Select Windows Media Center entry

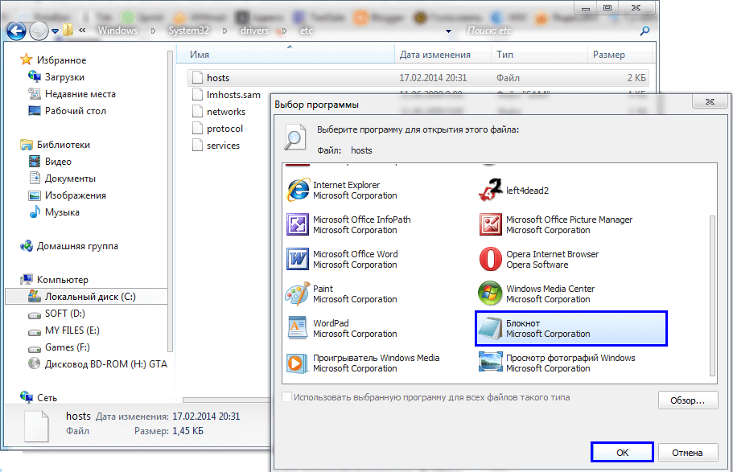537,294
